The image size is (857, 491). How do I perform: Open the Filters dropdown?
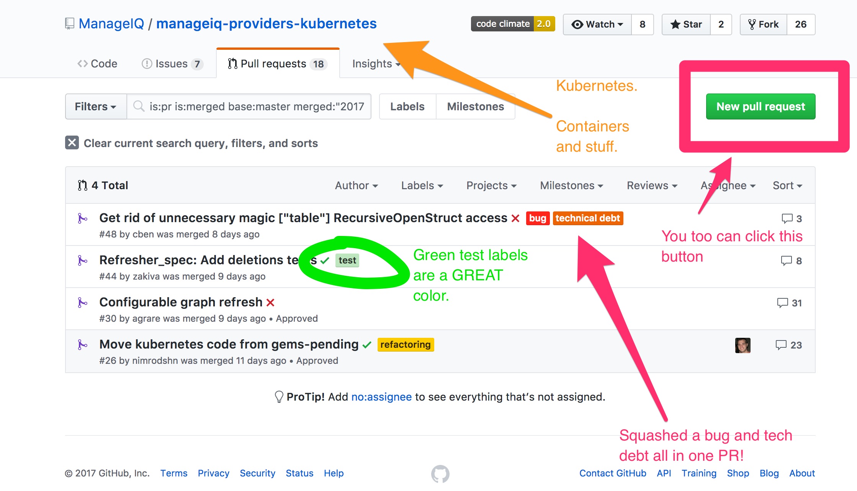coord(96,106)
